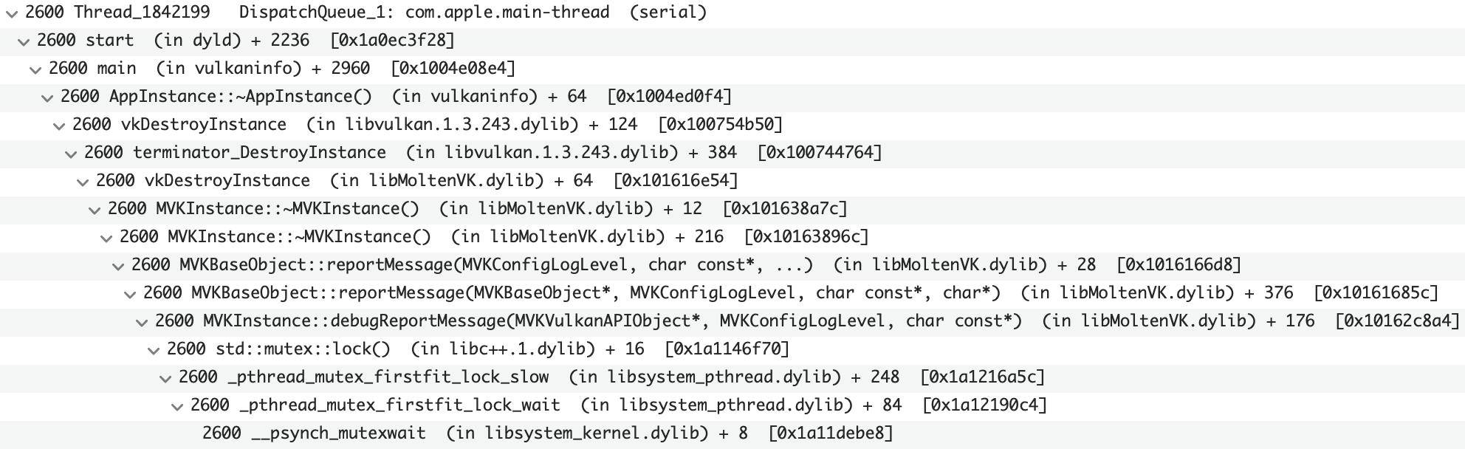Image resolution: width=1465 pixels, height=449 pixels.
Task: Collapse vkDestroyInstance in libMoltenVK.dylib
Action: point(82,180)
